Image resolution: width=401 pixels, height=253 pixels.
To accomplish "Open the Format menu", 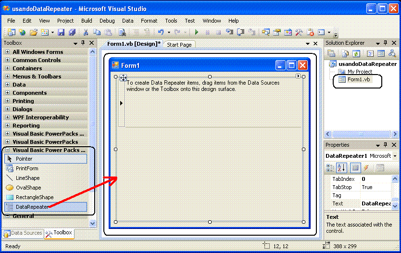I will coord(149,21).
